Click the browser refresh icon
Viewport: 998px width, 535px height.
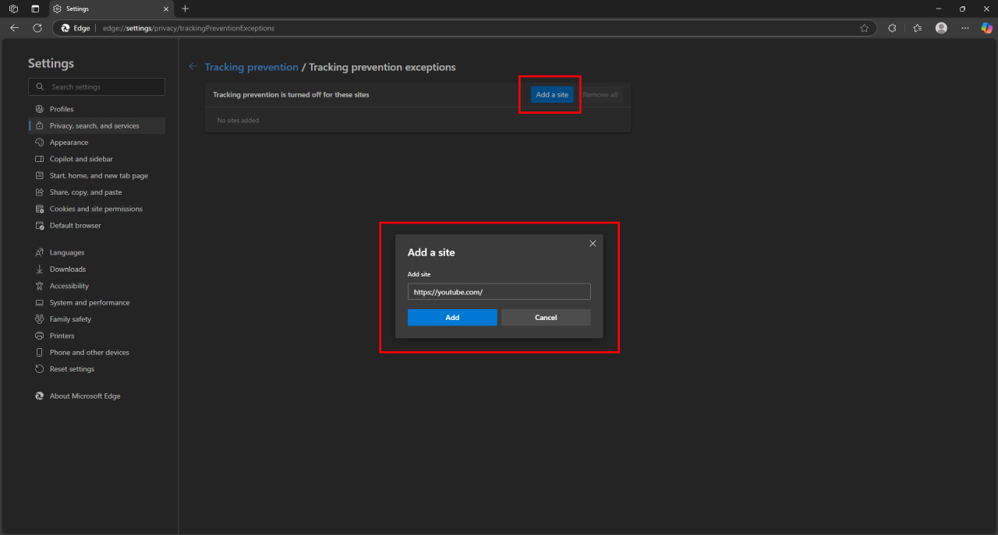(37, 28)
